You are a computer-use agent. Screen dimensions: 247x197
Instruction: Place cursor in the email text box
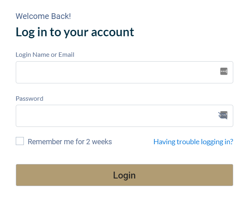click(125, 72)
